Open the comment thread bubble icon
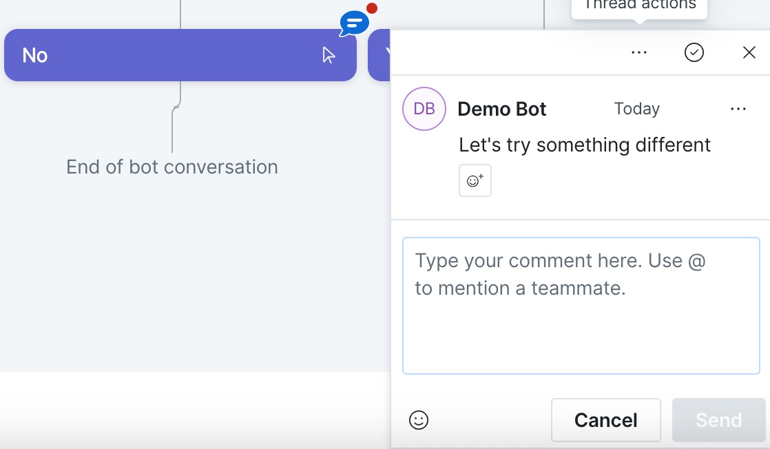Viewport: 770px width, 449px height. click(354, 23)
